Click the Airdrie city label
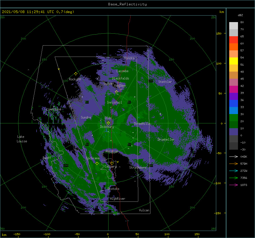Image resolution: width=255 pixels, height=238 pixels. point(112,151)
